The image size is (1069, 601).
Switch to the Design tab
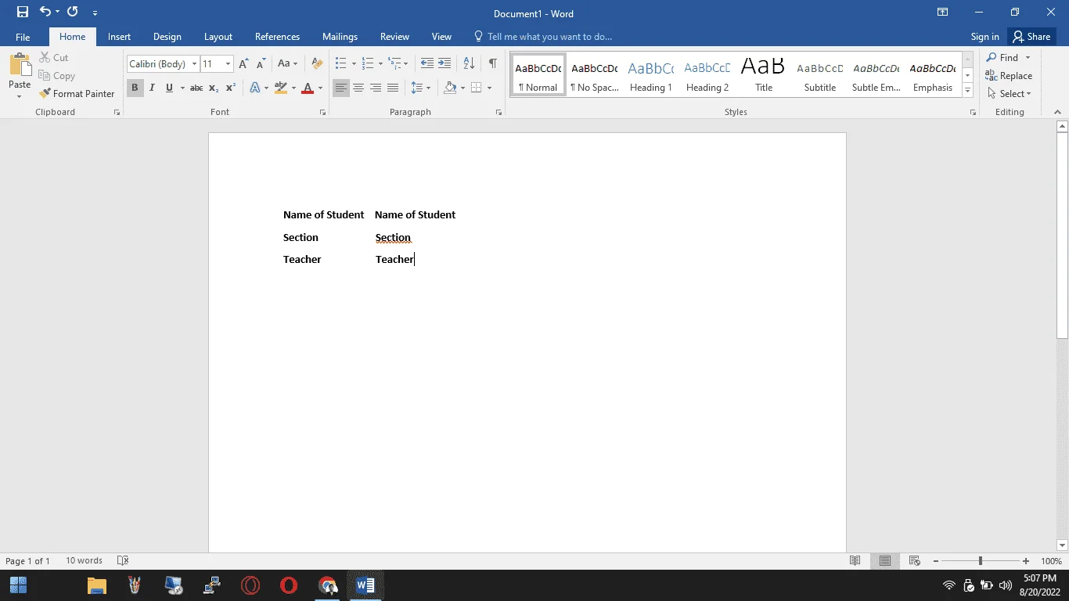(167, 37)
